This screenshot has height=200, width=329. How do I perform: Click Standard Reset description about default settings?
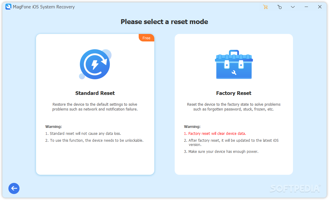click(95, 107)
